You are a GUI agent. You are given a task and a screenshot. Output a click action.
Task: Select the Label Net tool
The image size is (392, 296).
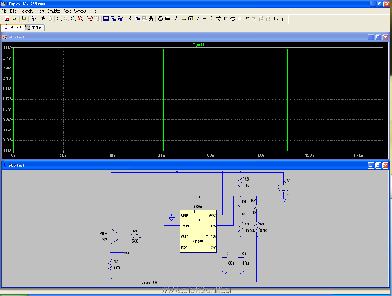(x=191, y=19)
